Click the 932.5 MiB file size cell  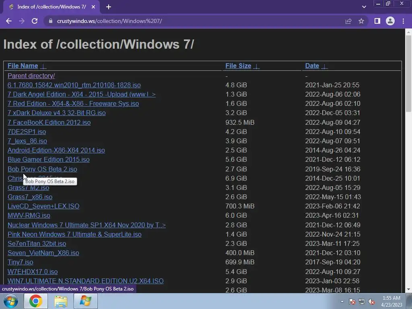click(240, 122)
